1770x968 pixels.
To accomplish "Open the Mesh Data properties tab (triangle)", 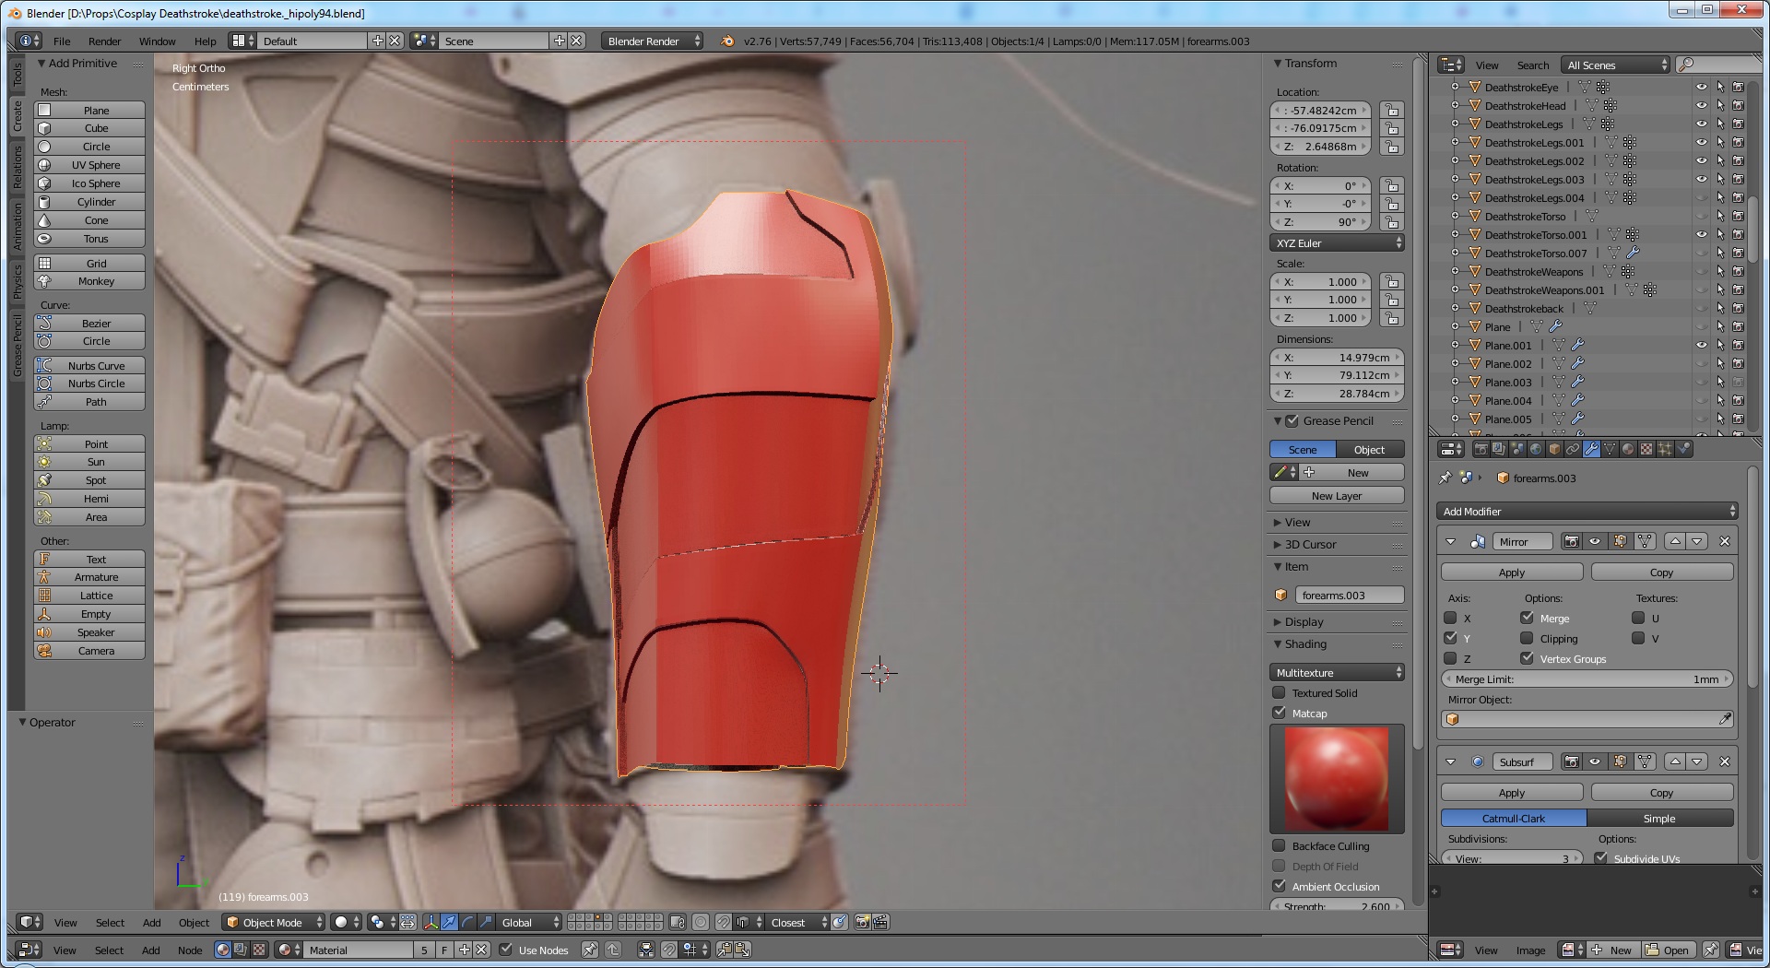I will pos(1610,449).
